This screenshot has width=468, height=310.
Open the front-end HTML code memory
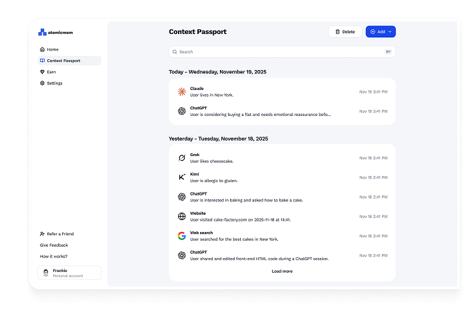tap(282, 255)
